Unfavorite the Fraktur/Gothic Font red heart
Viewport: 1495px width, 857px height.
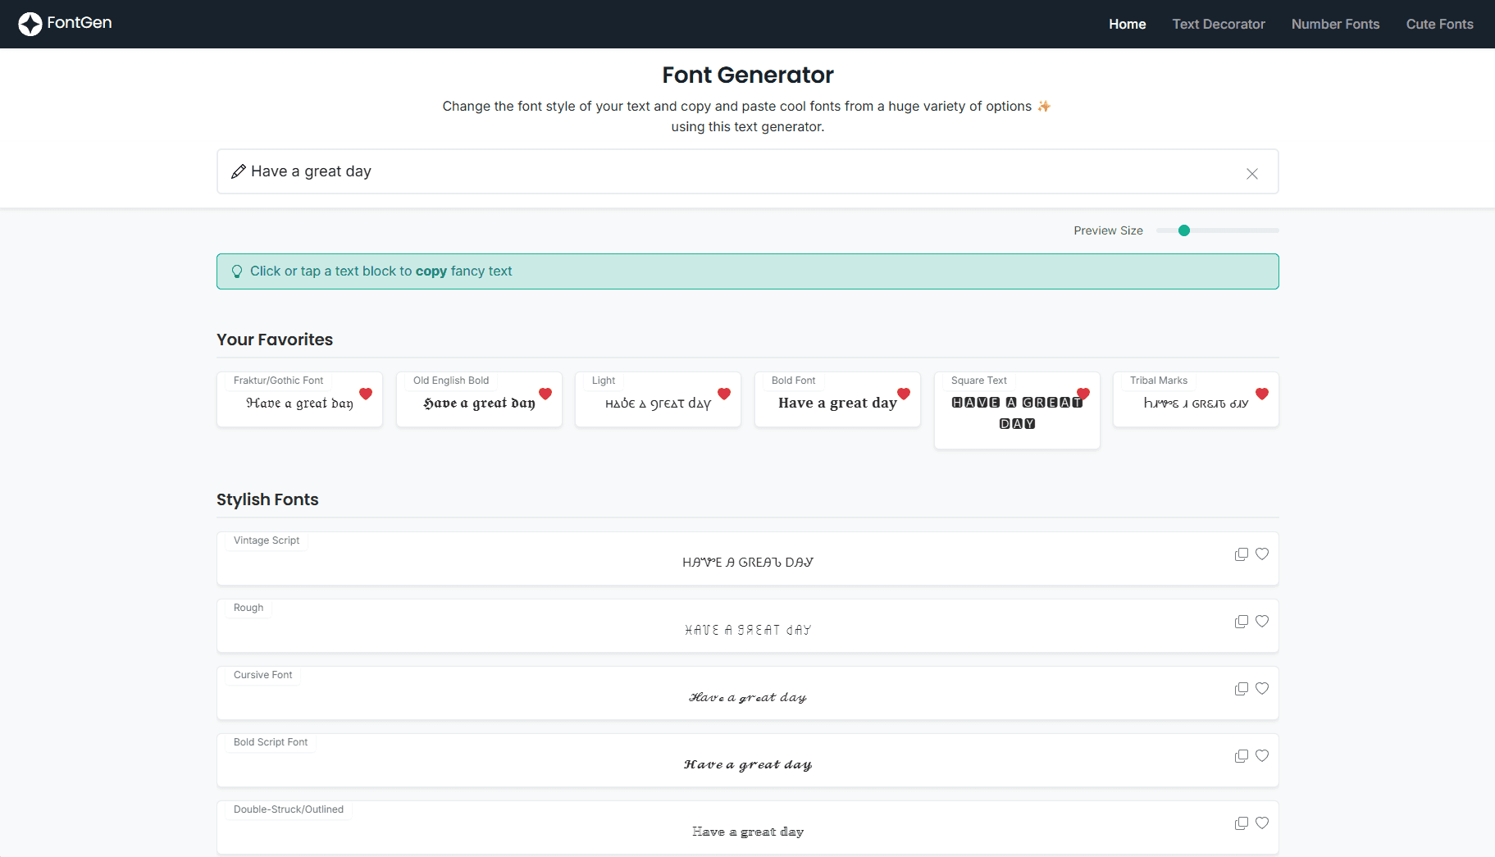[x=366, y=394]
